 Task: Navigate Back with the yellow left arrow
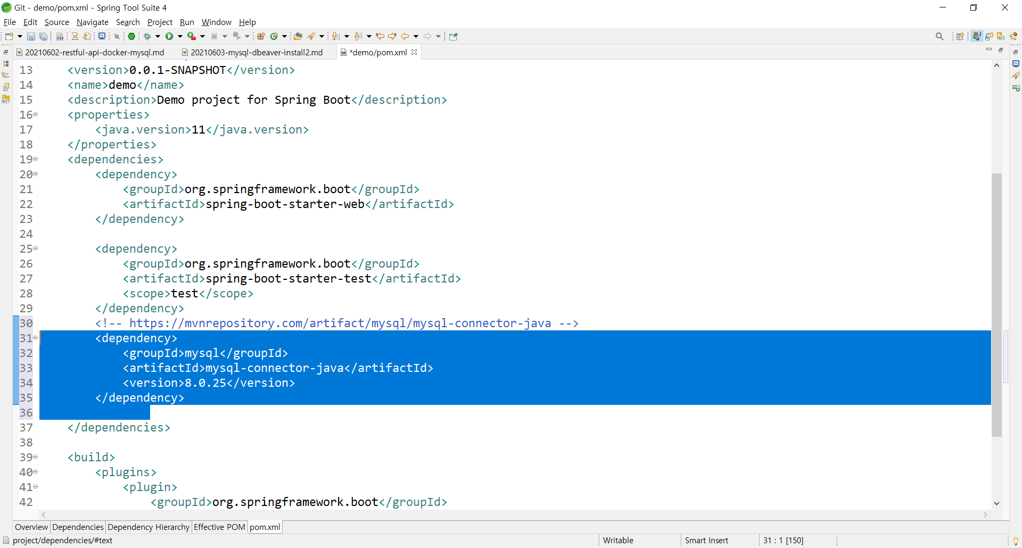[405, 36]
